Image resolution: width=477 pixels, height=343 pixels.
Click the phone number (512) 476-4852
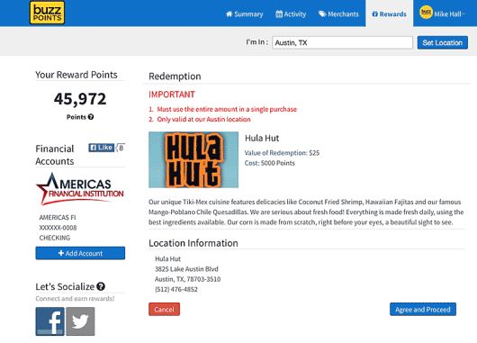pos(176,290)
